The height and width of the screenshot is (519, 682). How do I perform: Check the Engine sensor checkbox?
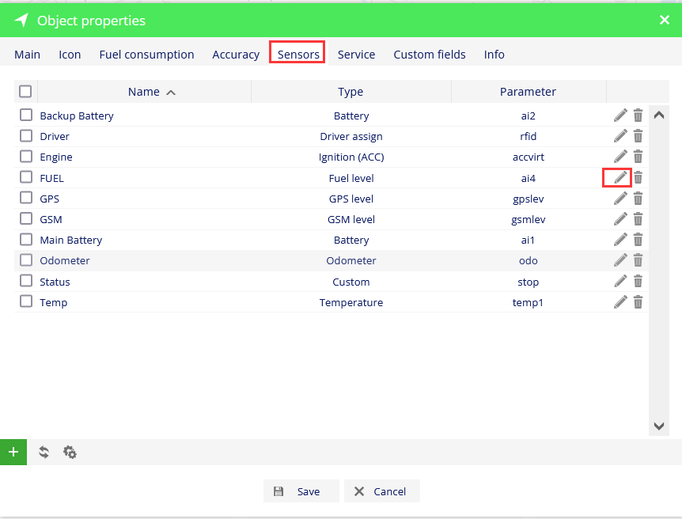26,156
